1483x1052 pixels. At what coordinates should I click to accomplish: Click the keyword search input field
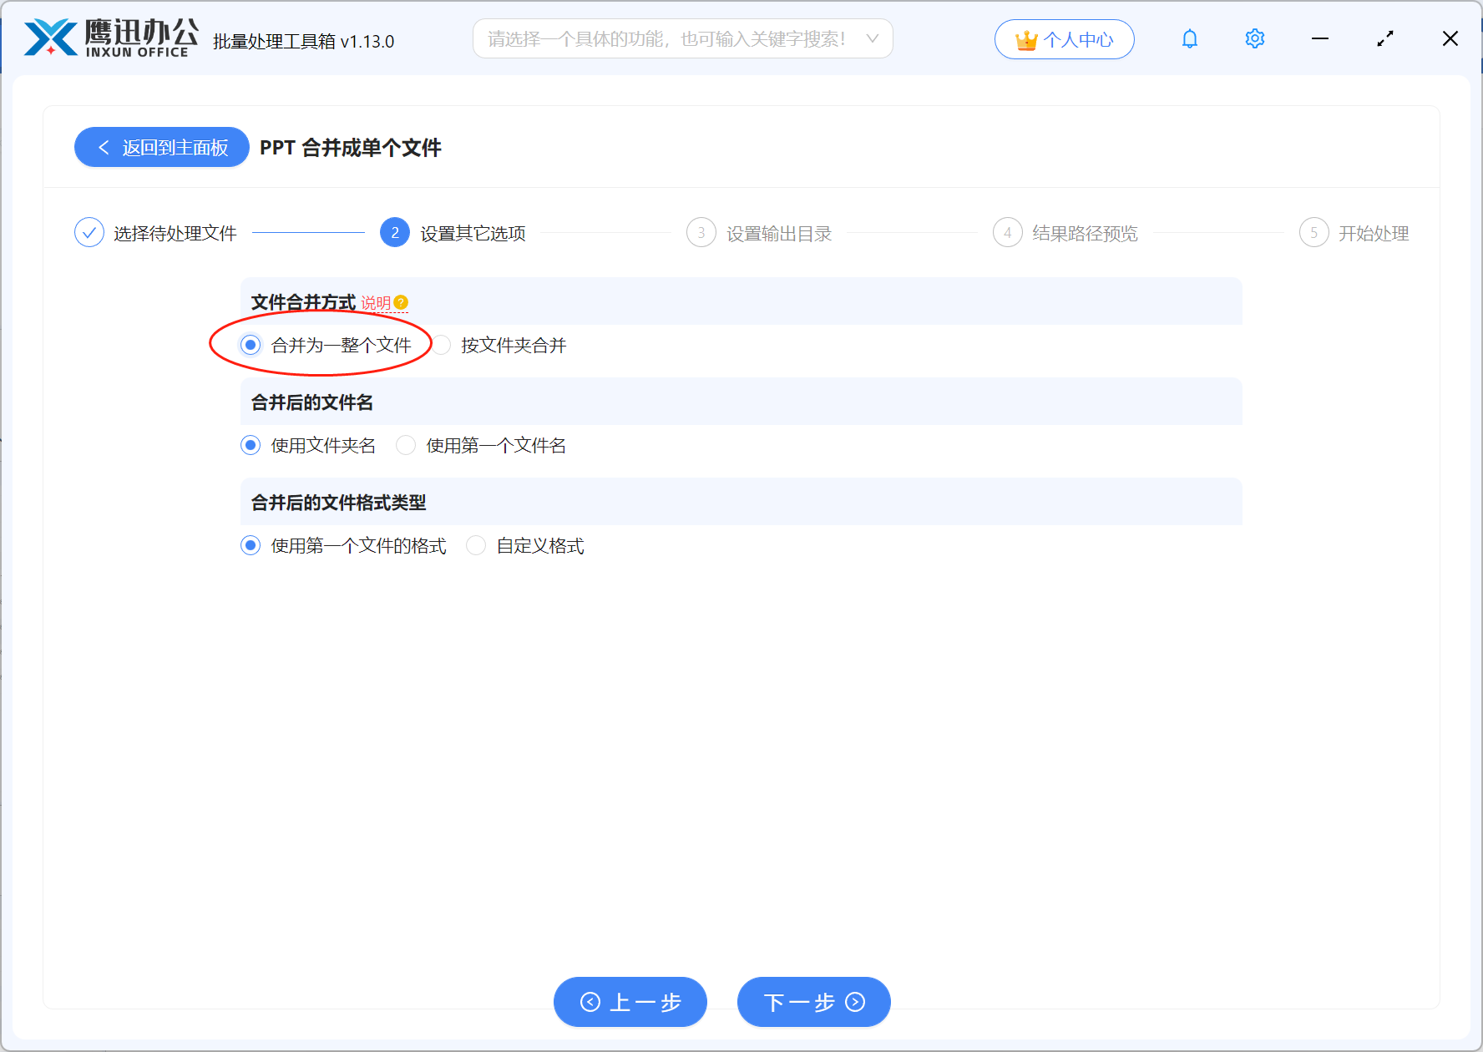[668, 38]
